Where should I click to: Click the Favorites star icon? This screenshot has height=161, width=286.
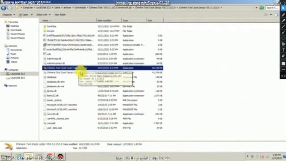pyautogui.click(x=6, y=22)
